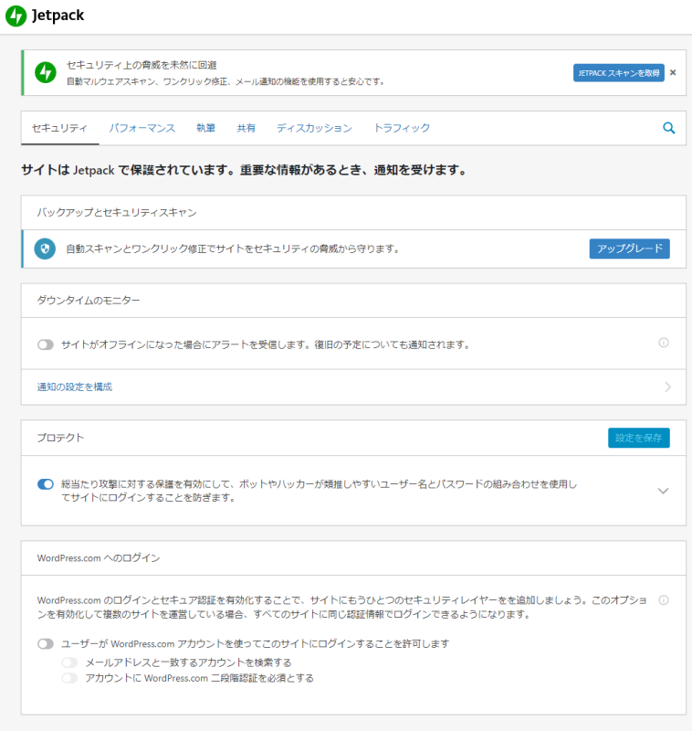
Task: Click the Jetpack logo icon
Action: (x=16, y=16)
